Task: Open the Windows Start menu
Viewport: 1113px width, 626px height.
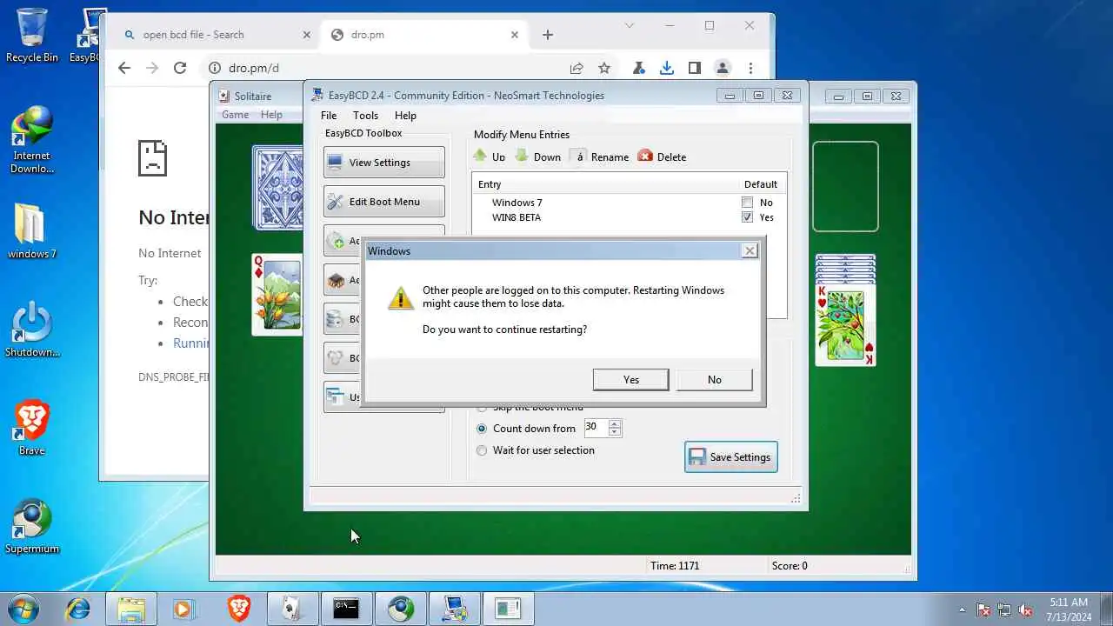Action: tap(23, 609)
